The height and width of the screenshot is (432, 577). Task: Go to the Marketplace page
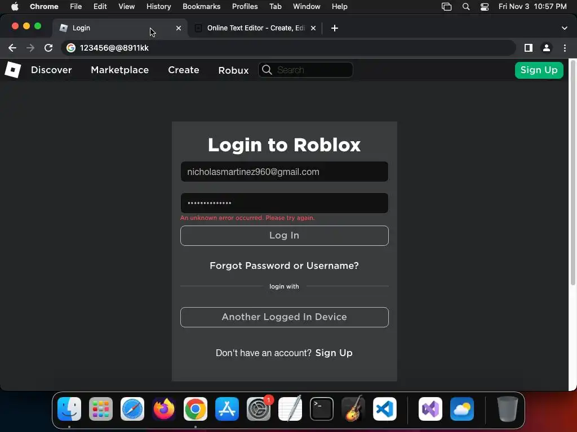[x=119, y=70]
